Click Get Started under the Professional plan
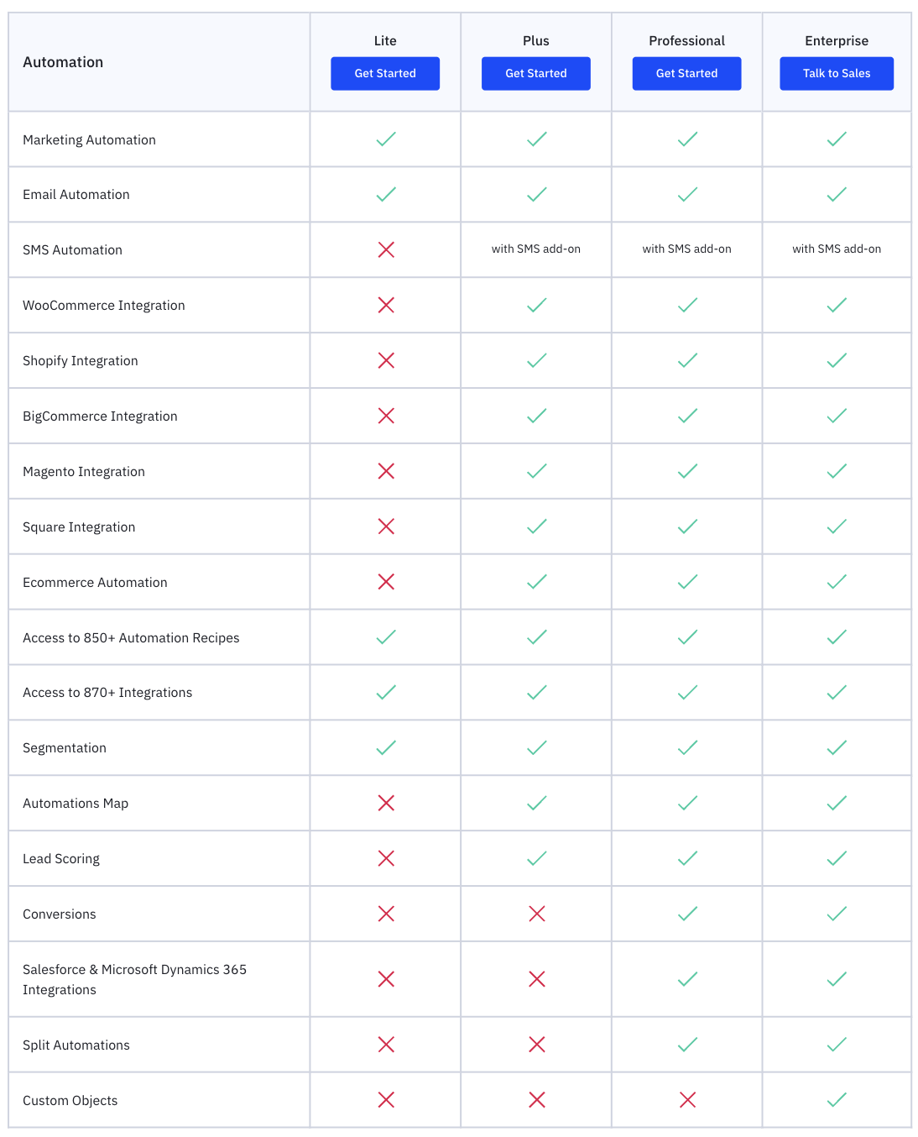918x1137 pixels. [x=686, y=73]
